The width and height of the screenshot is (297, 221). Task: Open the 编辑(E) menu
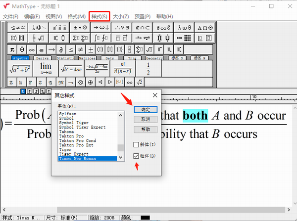(32, 17)
